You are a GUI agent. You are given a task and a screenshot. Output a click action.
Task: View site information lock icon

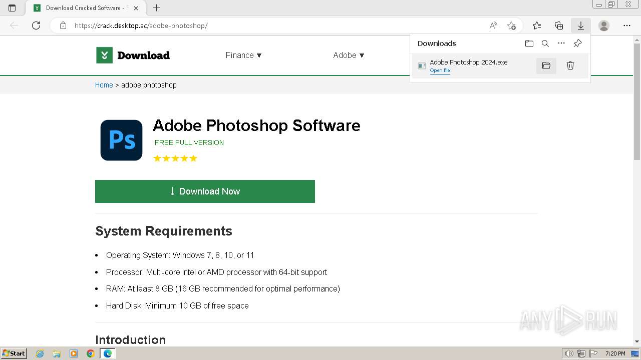[x=63, y=25]
